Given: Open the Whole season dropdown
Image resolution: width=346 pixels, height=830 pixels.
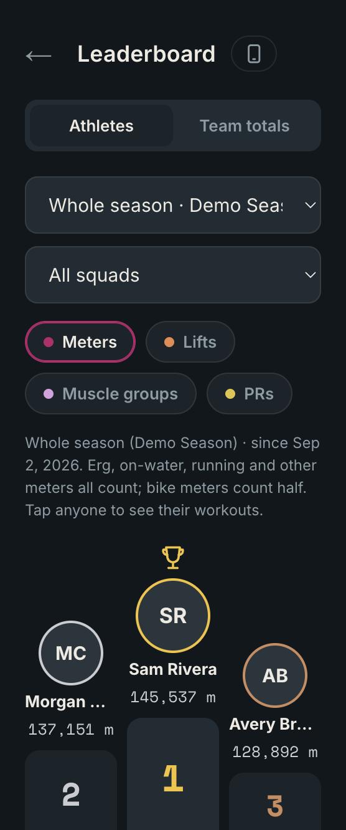Looking at the screenshot, I should (173, 205).
